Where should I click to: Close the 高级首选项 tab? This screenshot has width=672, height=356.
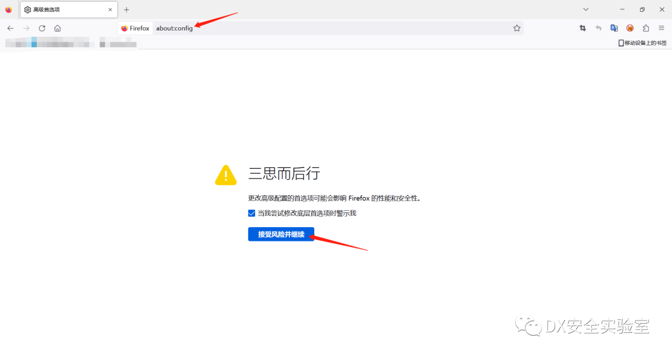coord(109,10)
